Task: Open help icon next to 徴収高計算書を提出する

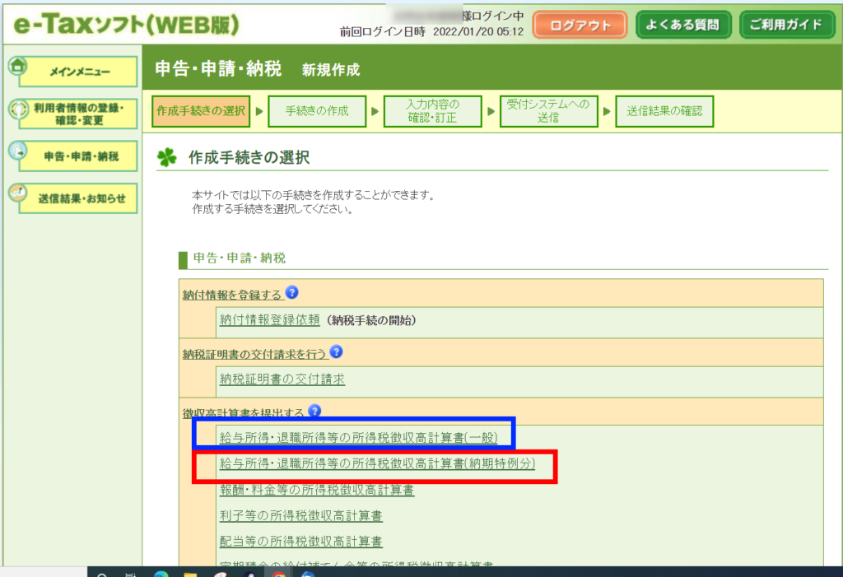Action: [314, 411]
